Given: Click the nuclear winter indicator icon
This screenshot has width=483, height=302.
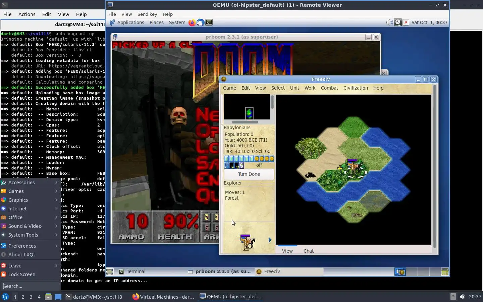Looking at the screenshot, I should [x=237, y=165].
